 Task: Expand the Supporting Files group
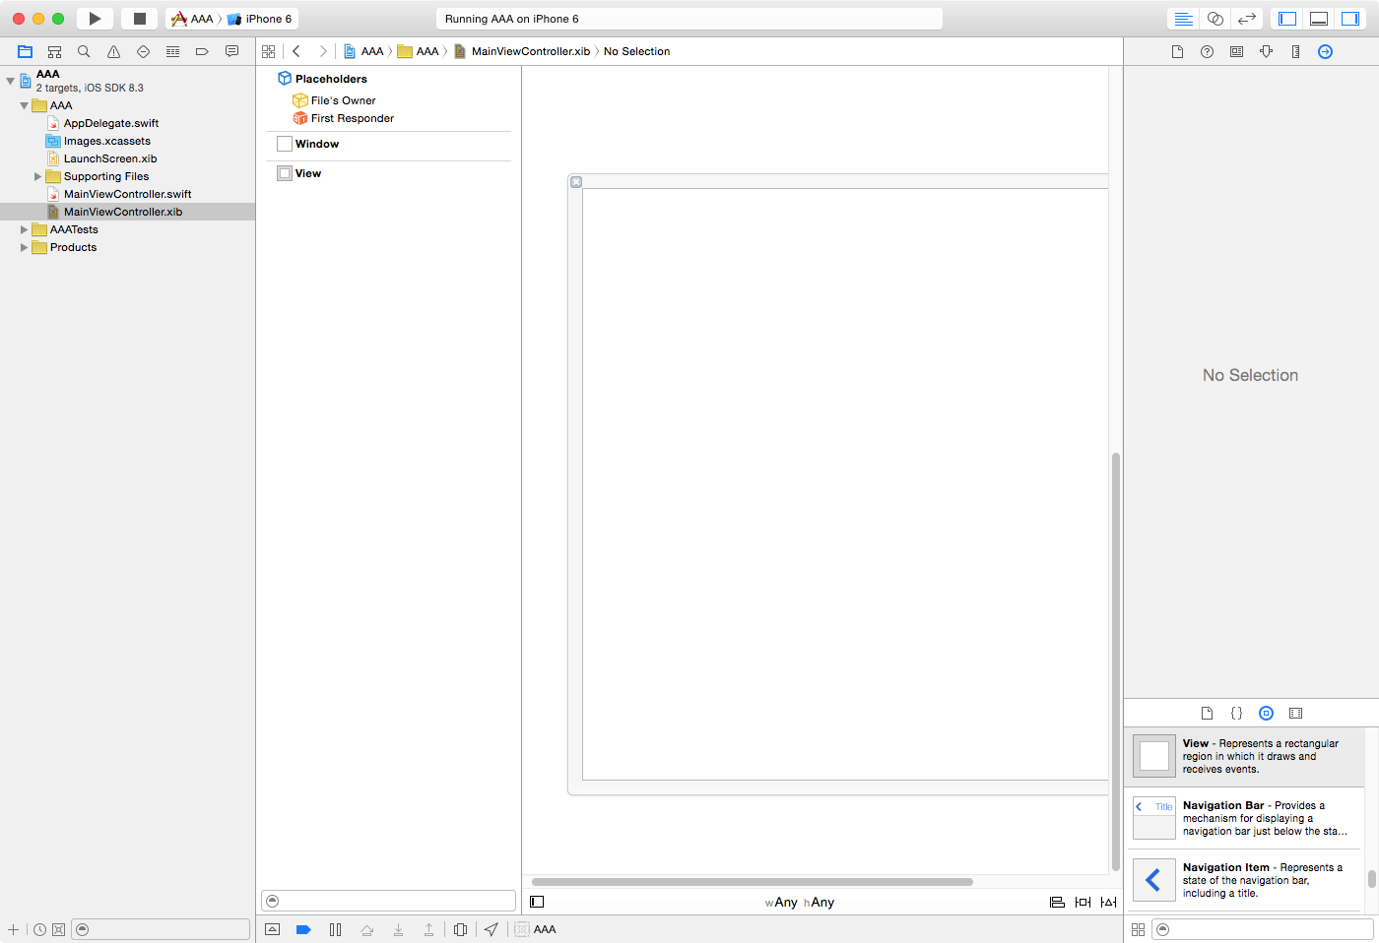pos(37,176)
